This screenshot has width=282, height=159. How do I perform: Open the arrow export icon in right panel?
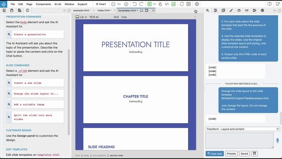tap(255, 11)
